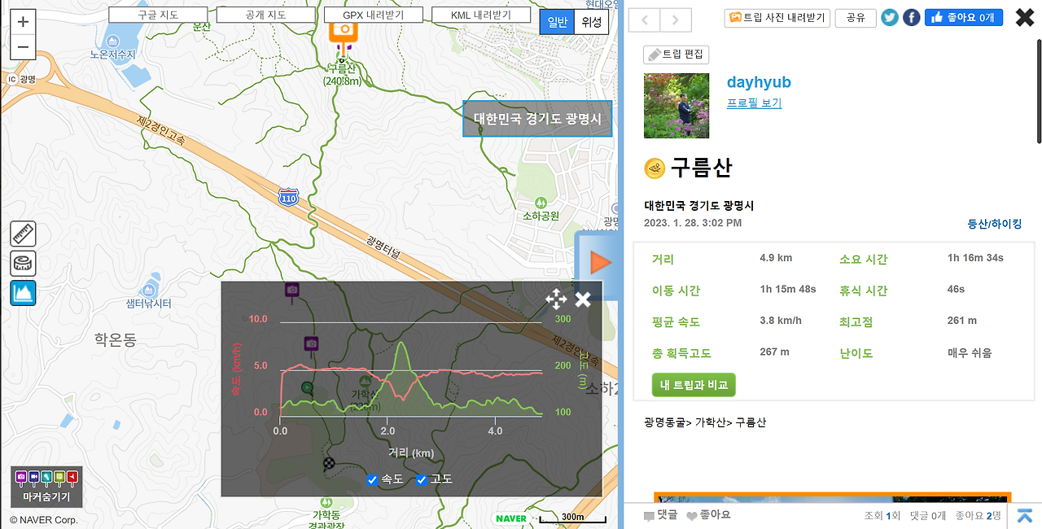Download the GPX file
1042x529 pixels.
[x=373, y=14]
